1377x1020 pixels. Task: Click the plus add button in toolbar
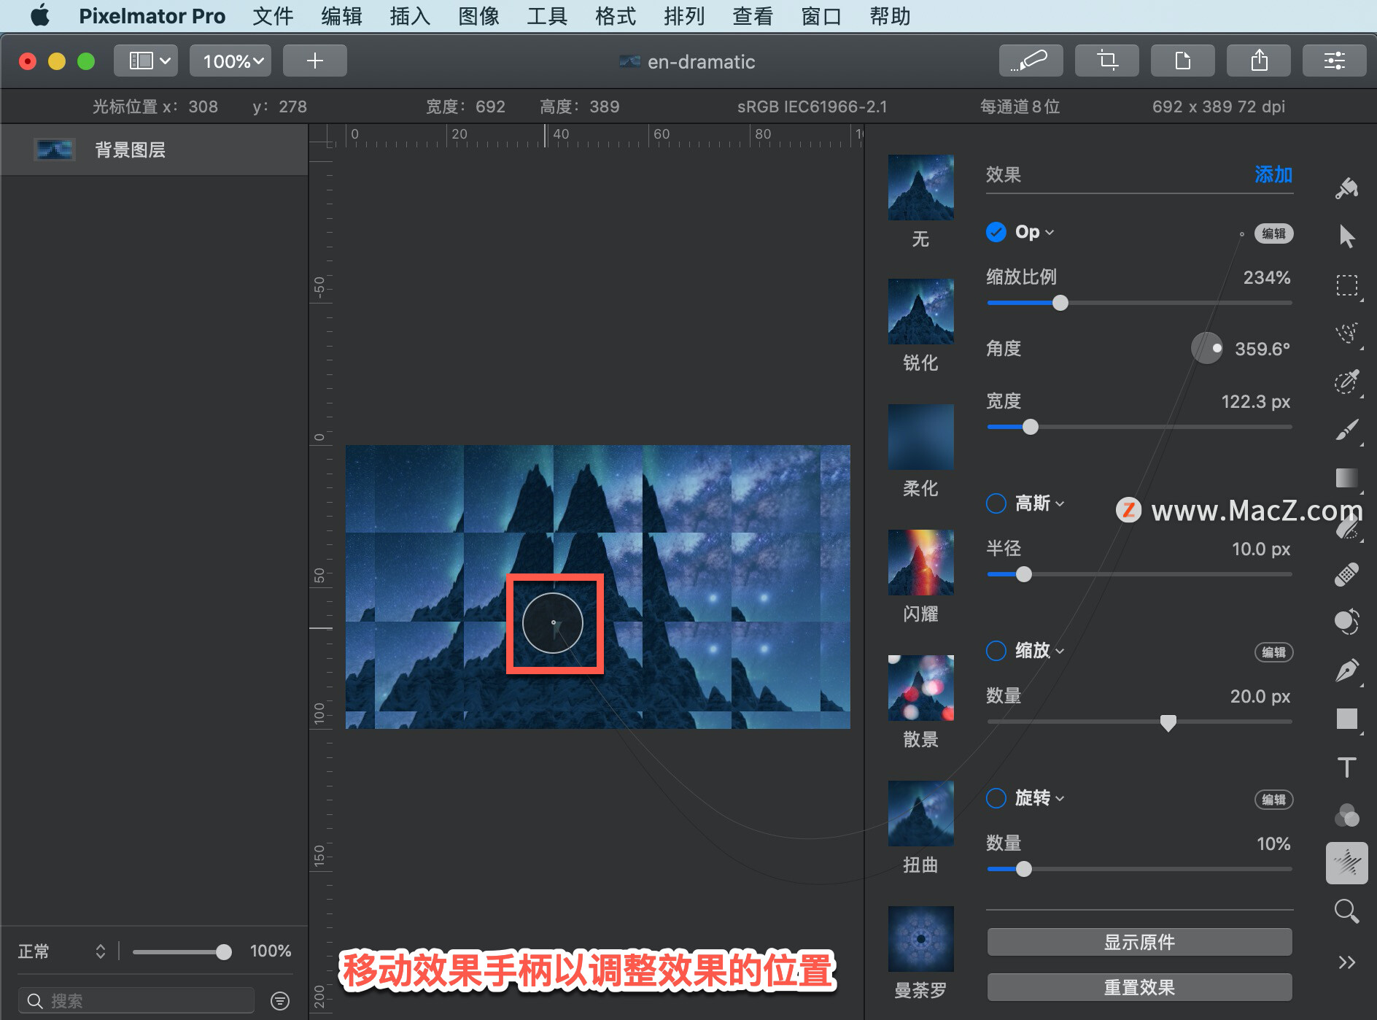coord(314,61)
